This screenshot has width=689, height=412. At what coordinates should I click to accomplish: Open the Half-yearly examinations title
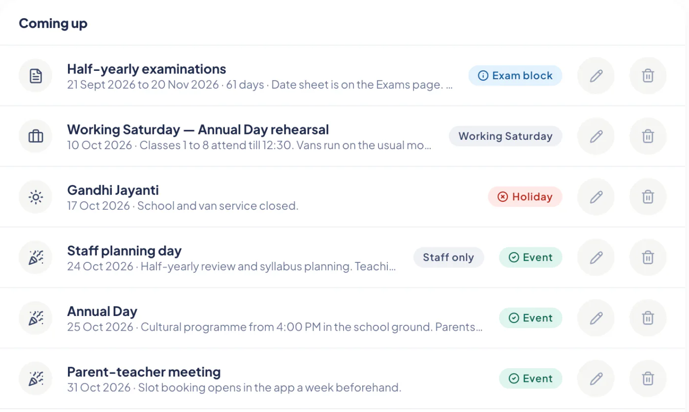(x=147, y=69)
